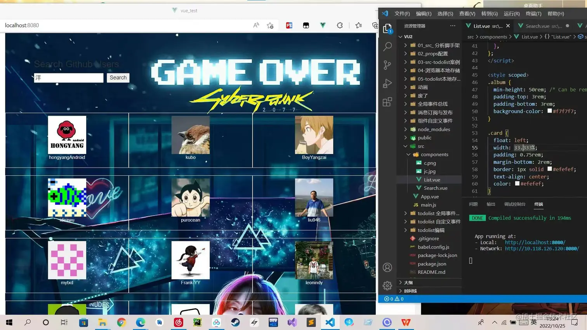The height and width of the screenshot is (330, 587).
Task: Click the purocean user name link
Action: pos(190,220)
